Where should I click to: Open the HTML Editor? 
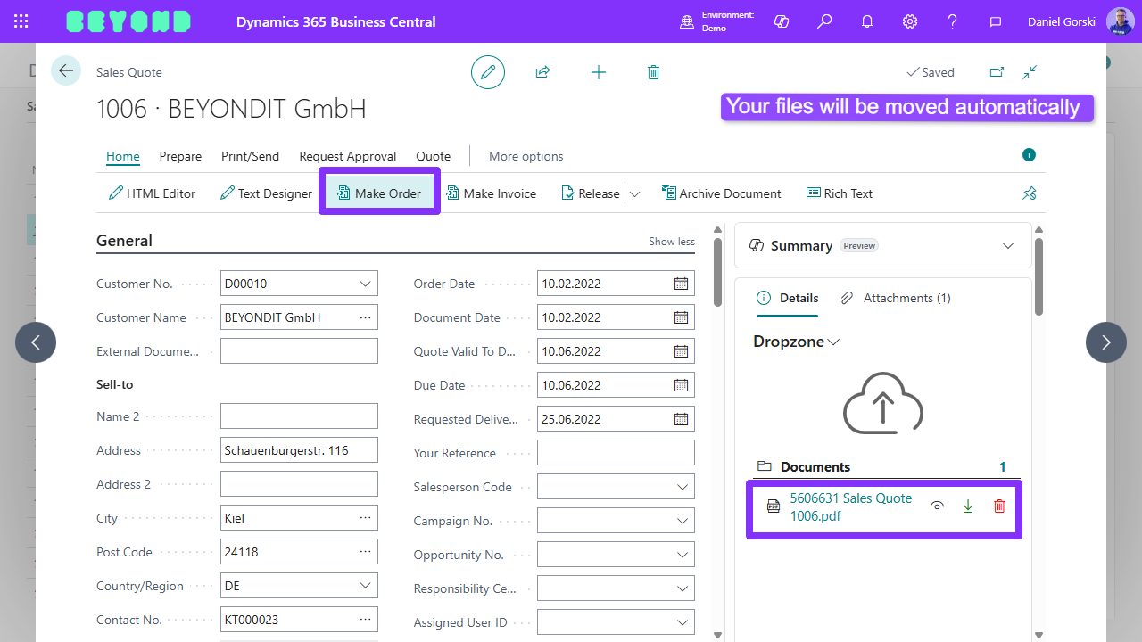[x=152, y=193]
